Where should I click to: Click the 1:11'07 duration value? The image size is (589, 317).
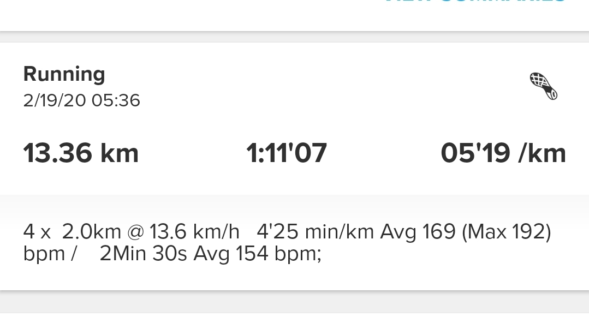coord(286,153)
